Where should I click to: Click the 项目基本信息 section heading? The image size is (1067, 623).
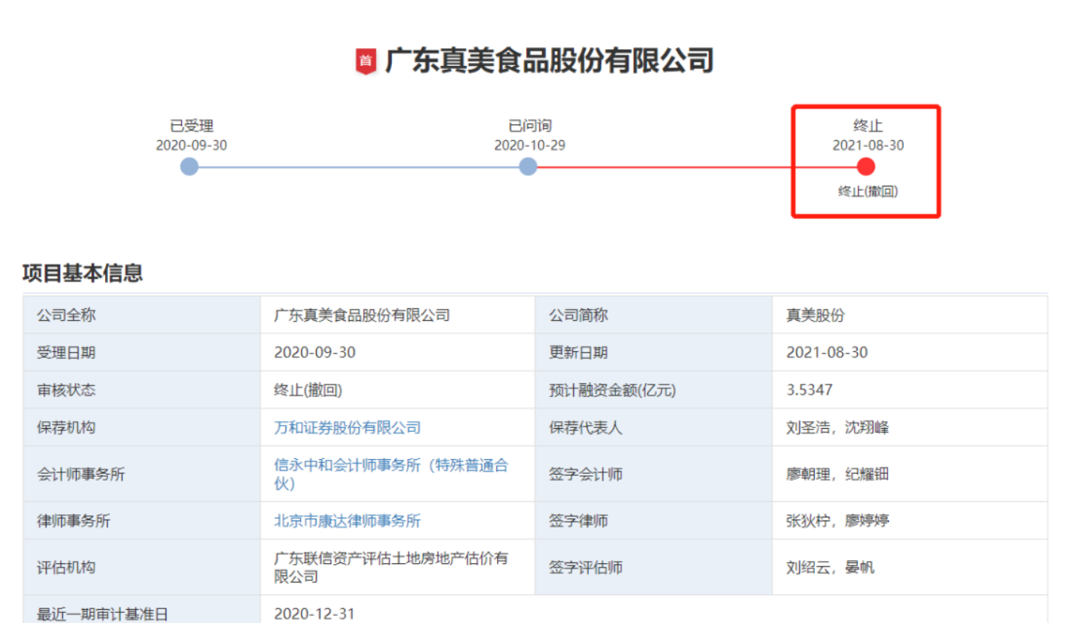(x=82, y=273)
